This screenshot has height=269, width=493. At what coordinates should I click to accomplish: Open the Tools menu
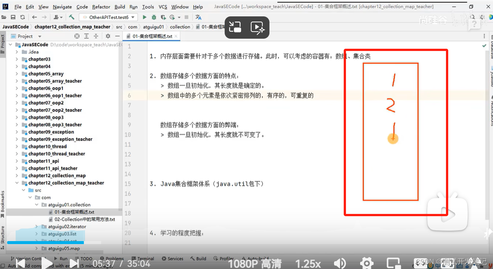point(148,7)
